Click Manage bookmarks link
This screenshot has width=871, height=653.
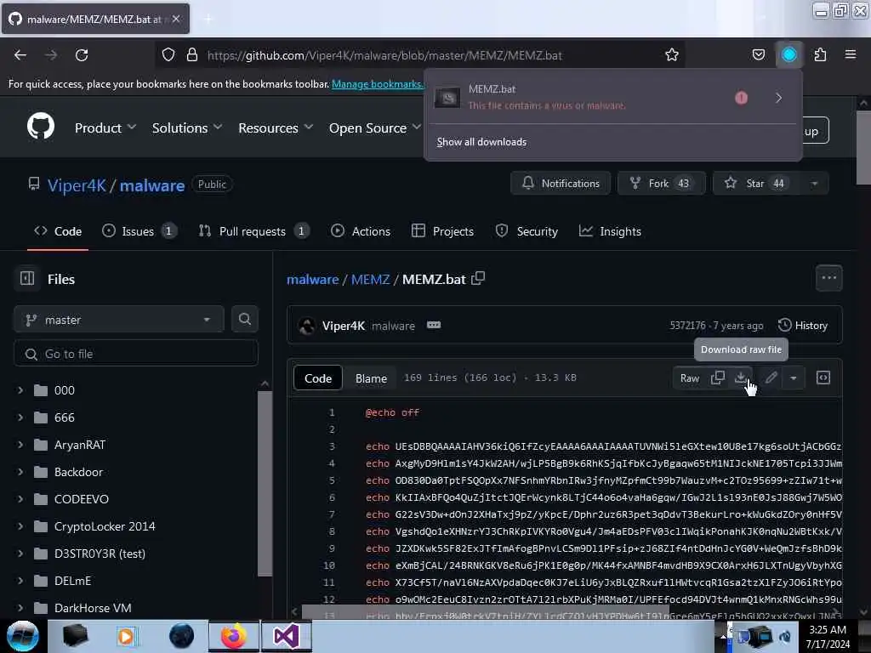pyautogui.click(x=378, y=84)
